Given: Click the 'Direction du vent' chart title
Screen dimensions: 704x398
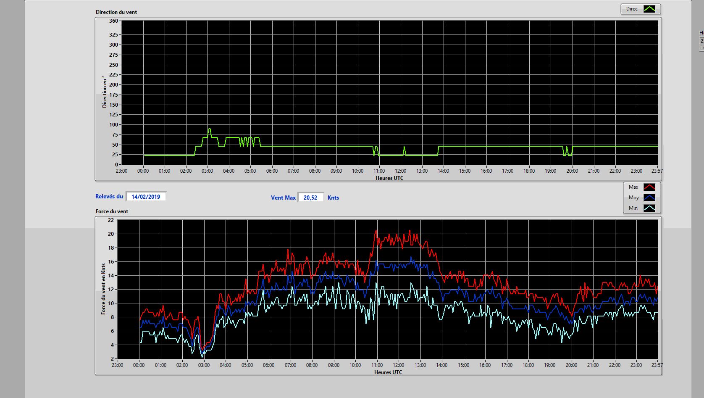Looking at the screenshot, I should 116,12.
